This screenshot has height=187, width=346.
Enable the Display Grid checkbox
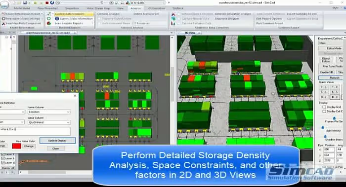324,107
